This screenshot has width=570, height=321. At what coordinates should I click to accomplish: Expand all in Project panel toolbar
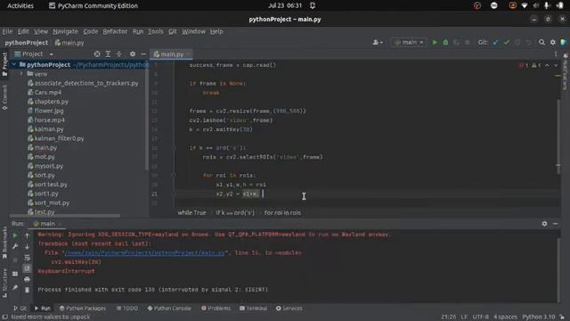point(108,53)
